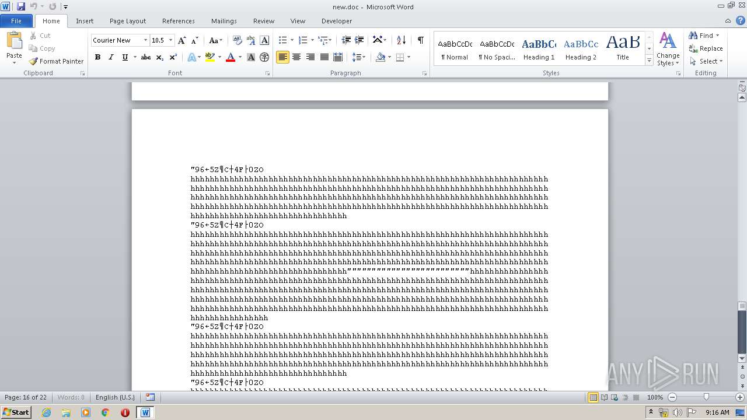Toggle bold formatting
Screen dimensions: 747x420
click(97, 57)
